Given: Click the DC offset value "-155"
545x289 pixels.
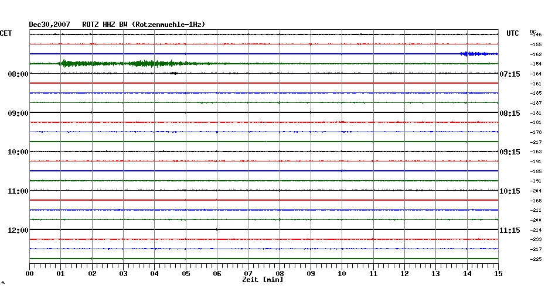Looking at the screenshot, I should coord(536,44).
